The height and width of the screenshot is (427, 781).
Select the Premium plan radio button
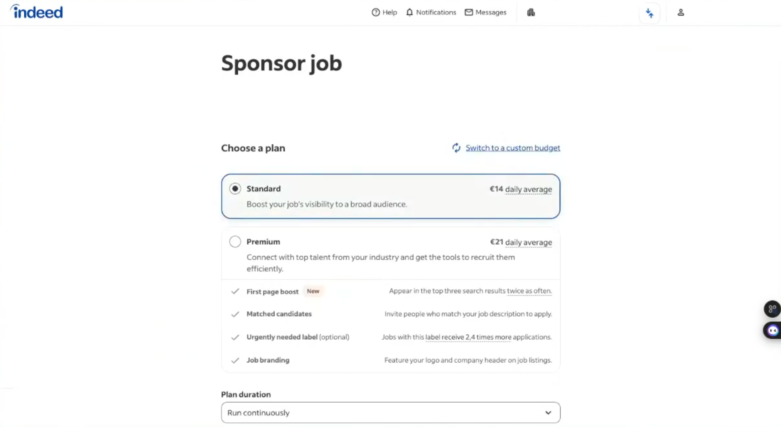235,242
